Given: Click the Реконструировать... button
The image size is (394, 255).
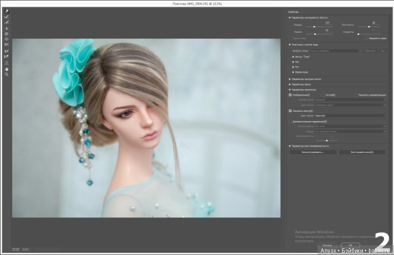Looking at the screenshot, I should click(313, 152).
